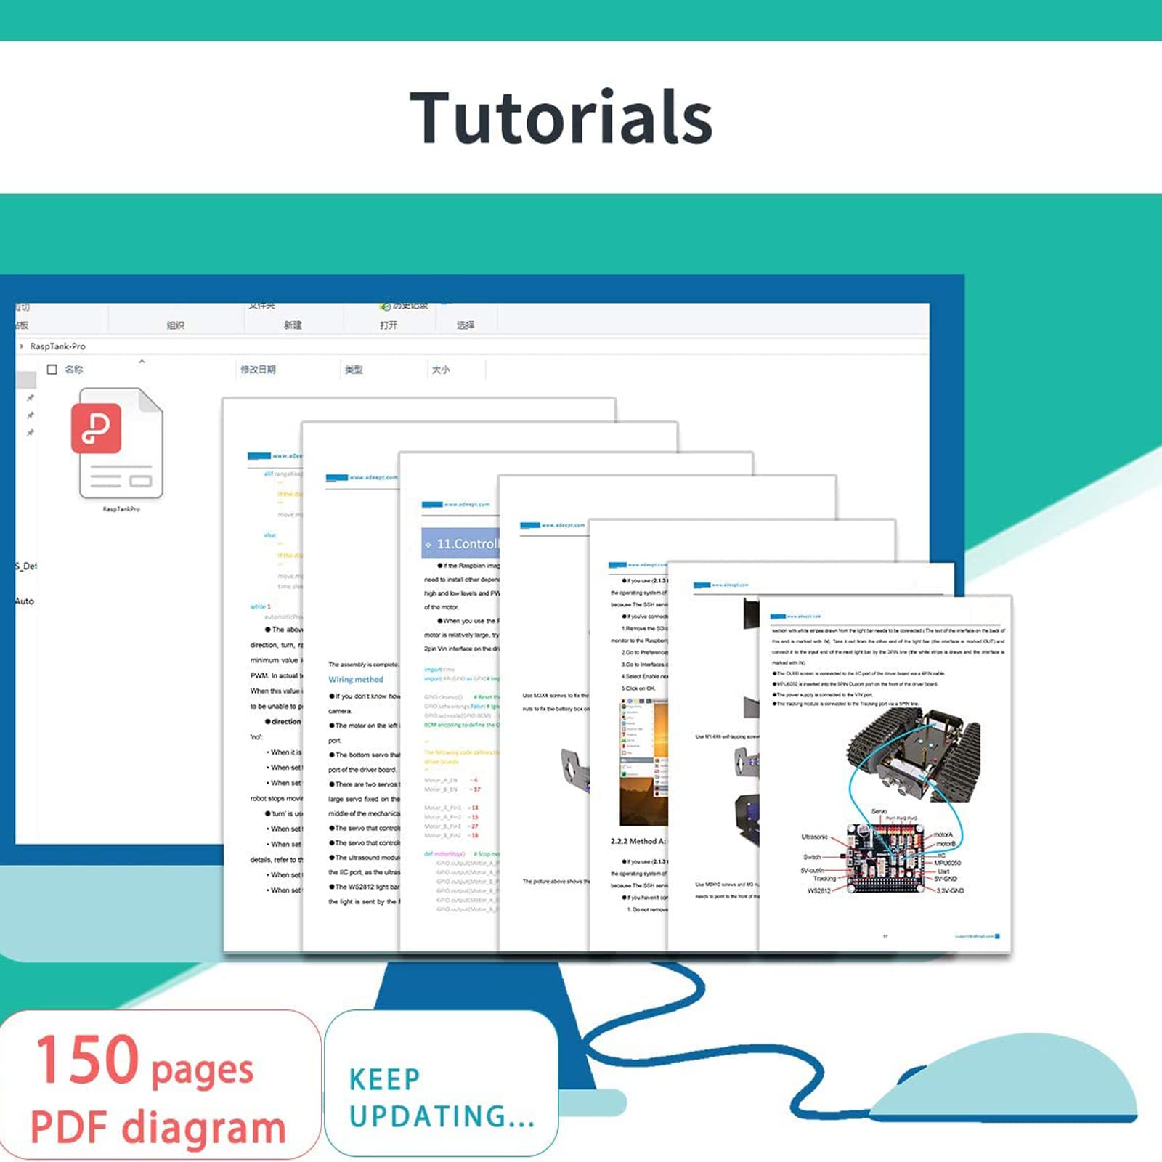
Task: Click the "3.3V-GND" label on the board diagram
Action: tap(950, 890)
